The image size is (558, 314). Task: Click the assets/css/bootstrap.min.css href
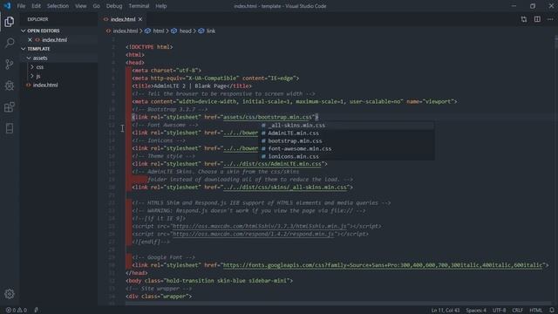268,117
